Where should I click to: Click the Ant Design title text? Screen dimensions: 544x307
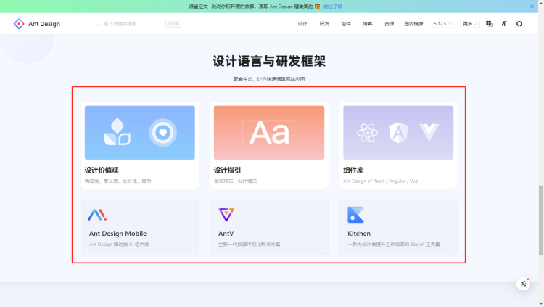pos(44,24)
